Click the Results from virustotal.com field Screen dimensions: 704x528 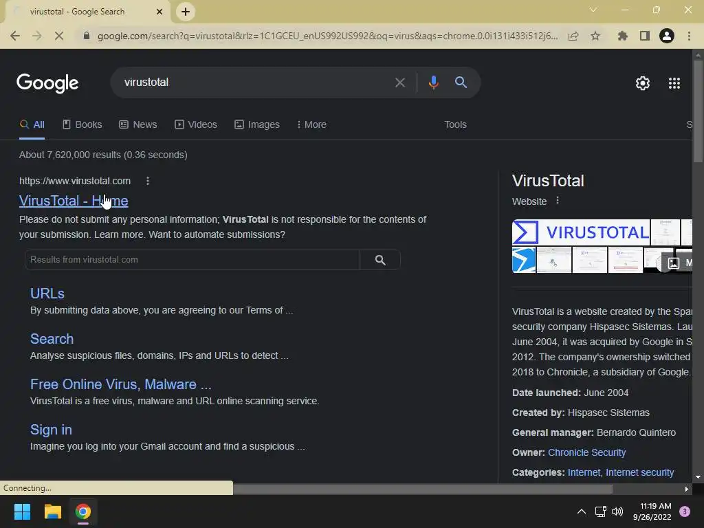(x=192, y=260)
